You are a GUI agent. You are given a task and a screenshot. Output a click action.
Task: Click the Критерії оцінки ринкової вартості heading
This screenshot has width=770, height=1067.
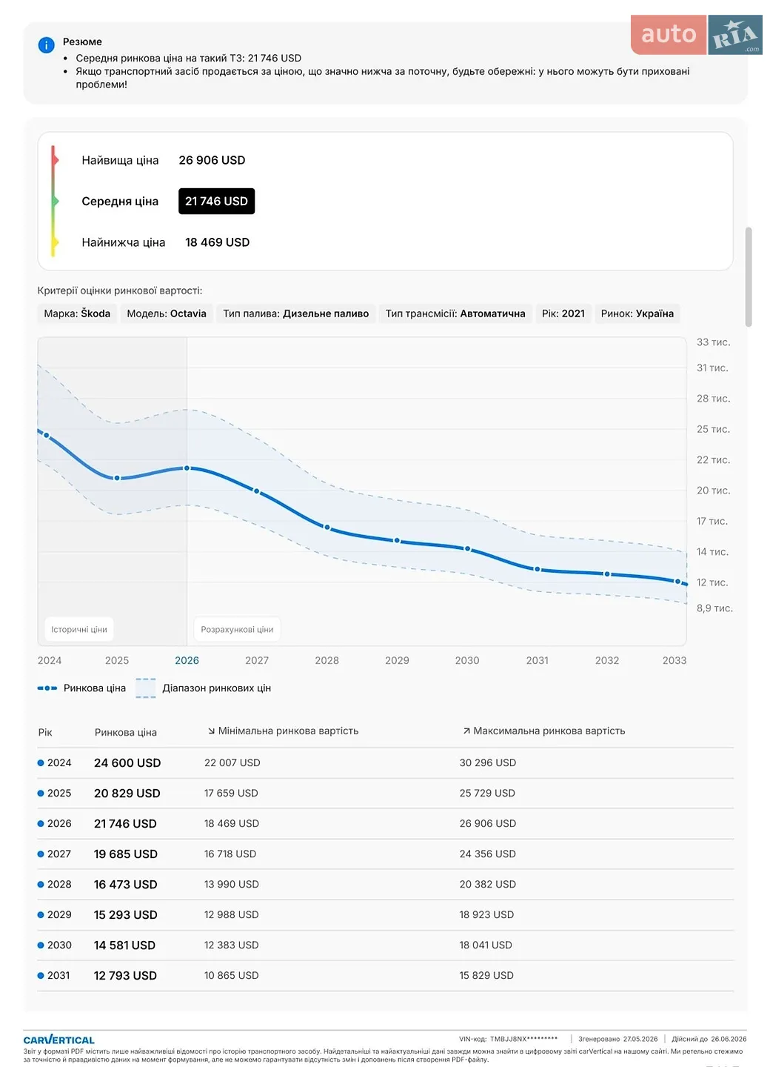(120, 290)
